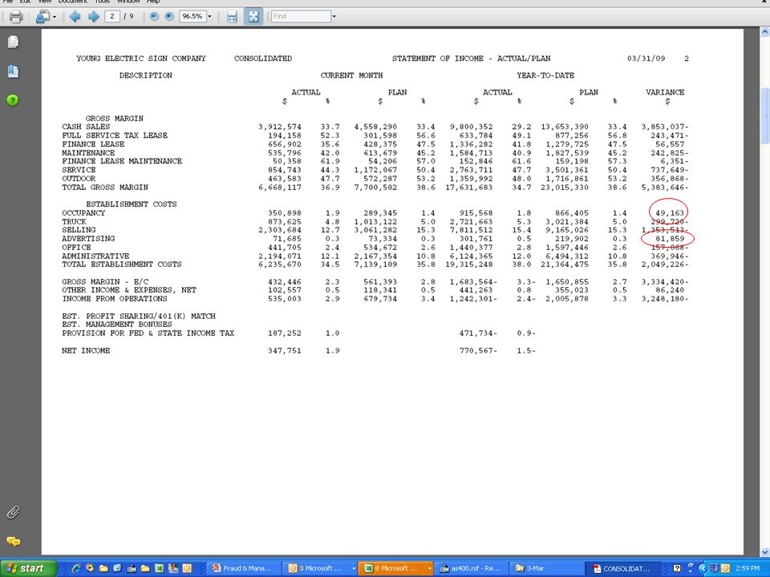Expand hidden tray icons with the round arrow
Screen dimensions: 770x577
703,568
